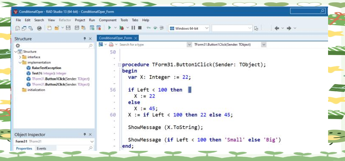Click the View Unit toolbar icon
Image resolution: width=345 pixels, height=161 pixels.
coord(18,28)
